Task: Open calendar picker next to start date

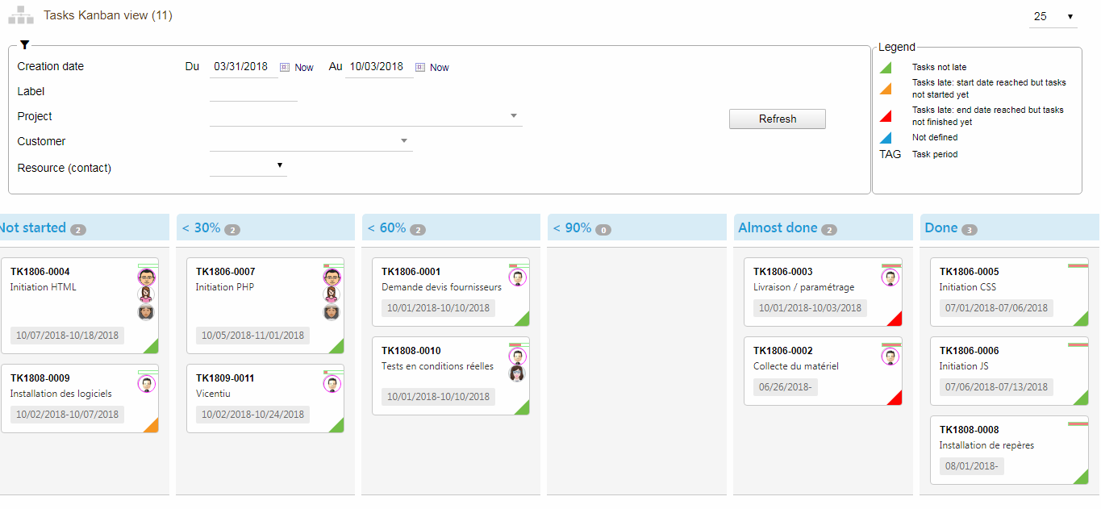Action: coord(284,67)
